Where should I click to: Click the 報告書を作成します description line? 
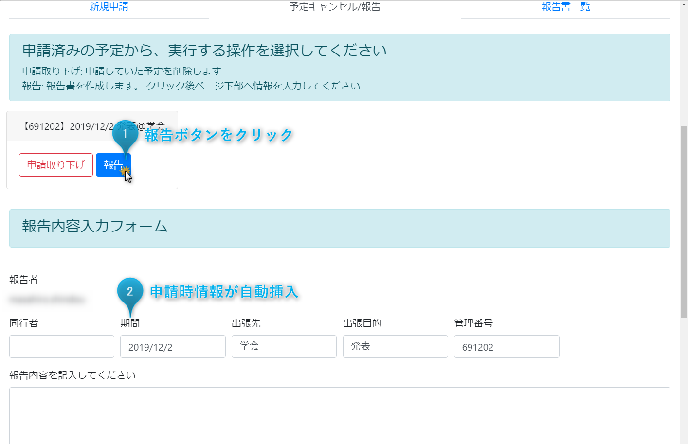click(x=191, y=86)
